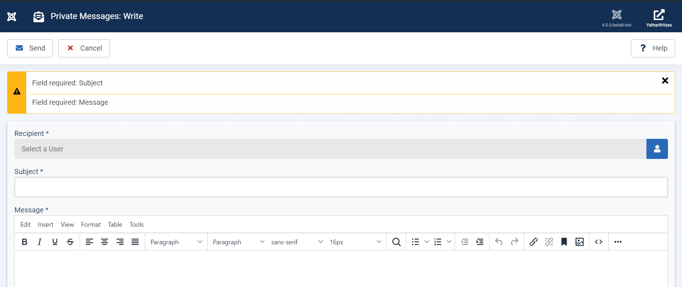Open the editor Insert menu
The image size is (682, 287).
(46, 225)
